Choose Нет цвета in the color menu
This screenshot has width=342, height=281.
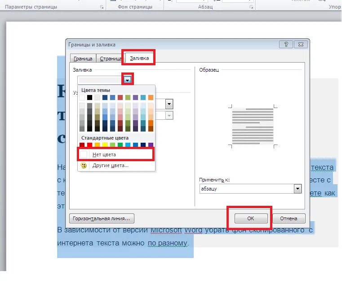pos(116,154)
